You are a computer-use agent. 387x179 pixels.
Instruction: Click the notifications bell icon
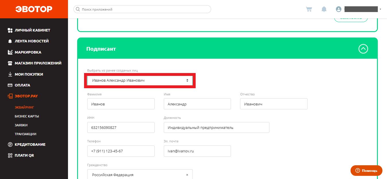[324, 9]
